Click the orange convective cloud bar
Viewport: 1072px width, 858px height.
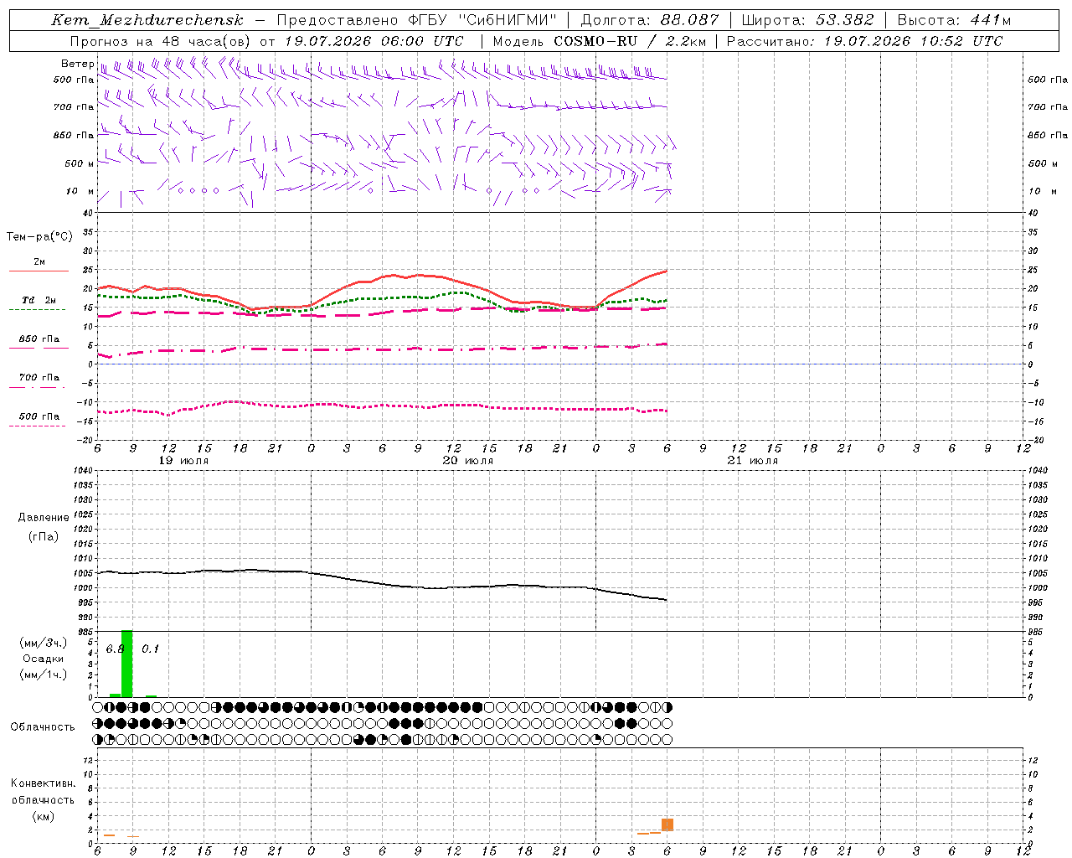(x=667, y=824)
